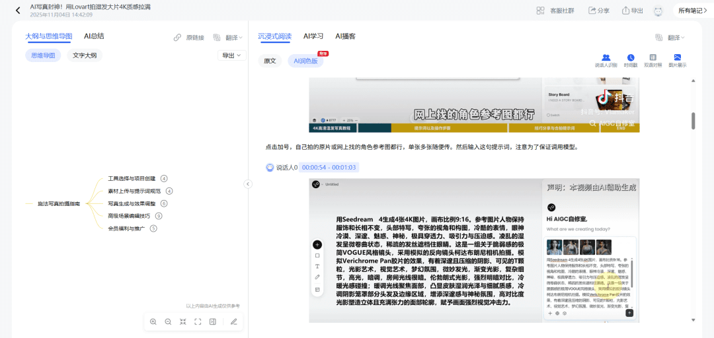Image resolution: width=714 pixels, height=338 pixels.
Task: Click the mind map edit pencil icon
Action: pos(233,321)
